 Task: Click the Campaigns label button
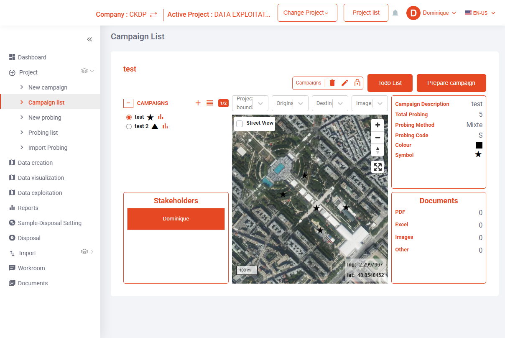[x=309, y=83]
